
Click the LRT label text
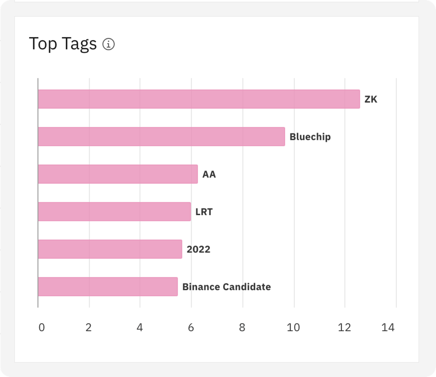pyautogui.click(x=204, y=212)
